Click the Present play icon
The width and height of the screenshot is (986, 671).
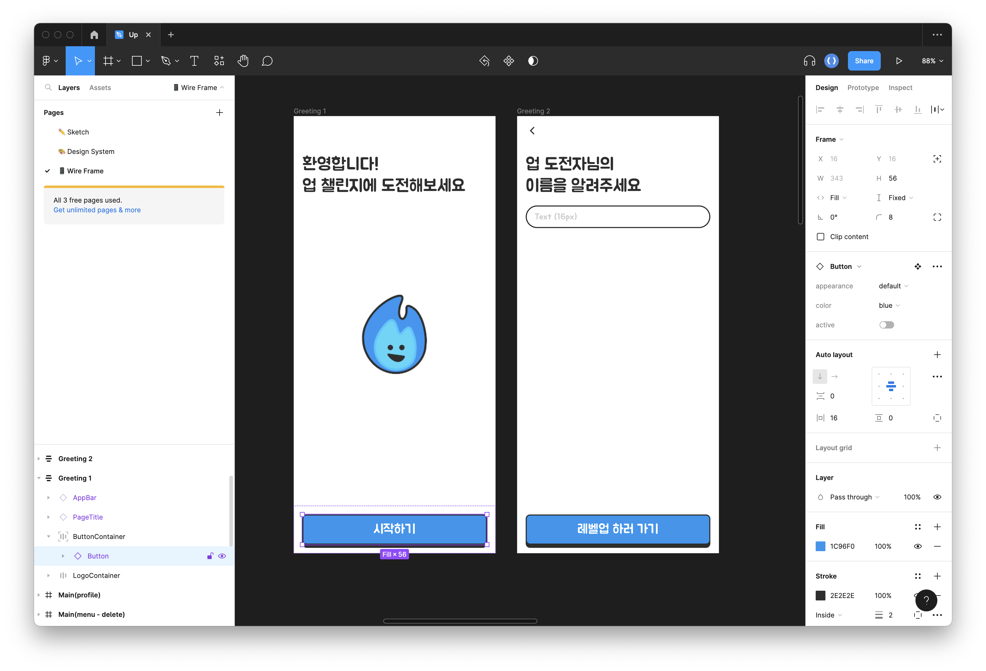(x=899, y=61)
